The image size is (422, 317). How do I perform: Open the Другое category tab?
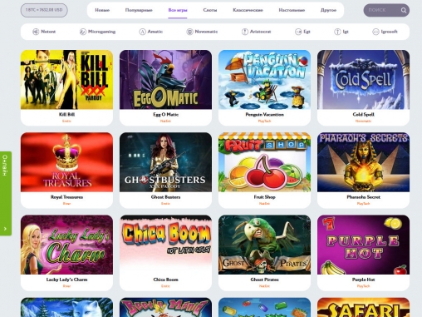(x=328, y=10)
